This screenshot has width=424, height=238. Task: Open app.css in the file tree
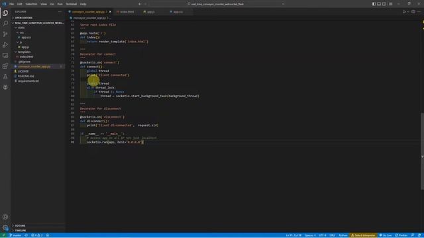[38, 38]
